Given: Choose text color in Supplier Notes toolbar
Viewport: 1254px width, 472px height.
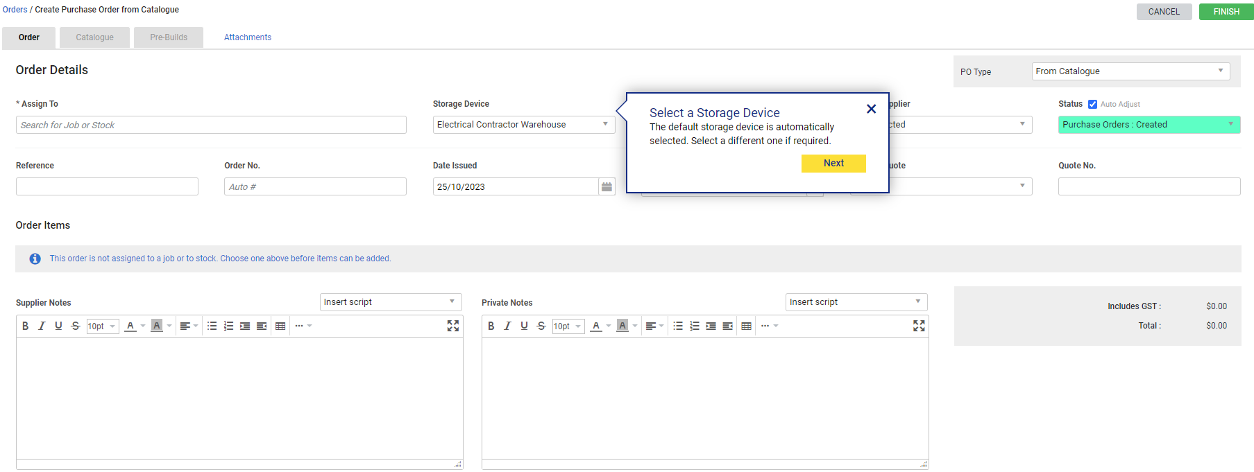Looking at the screenshot, I should point(130,326).
